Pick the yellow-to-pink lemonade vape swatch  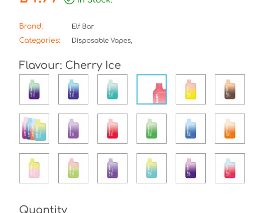34,168
